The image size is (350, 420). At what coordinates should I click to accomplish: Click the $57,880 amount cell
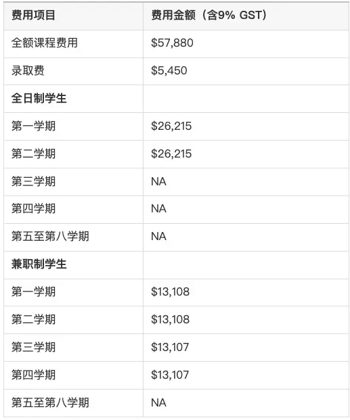[172, 43]
